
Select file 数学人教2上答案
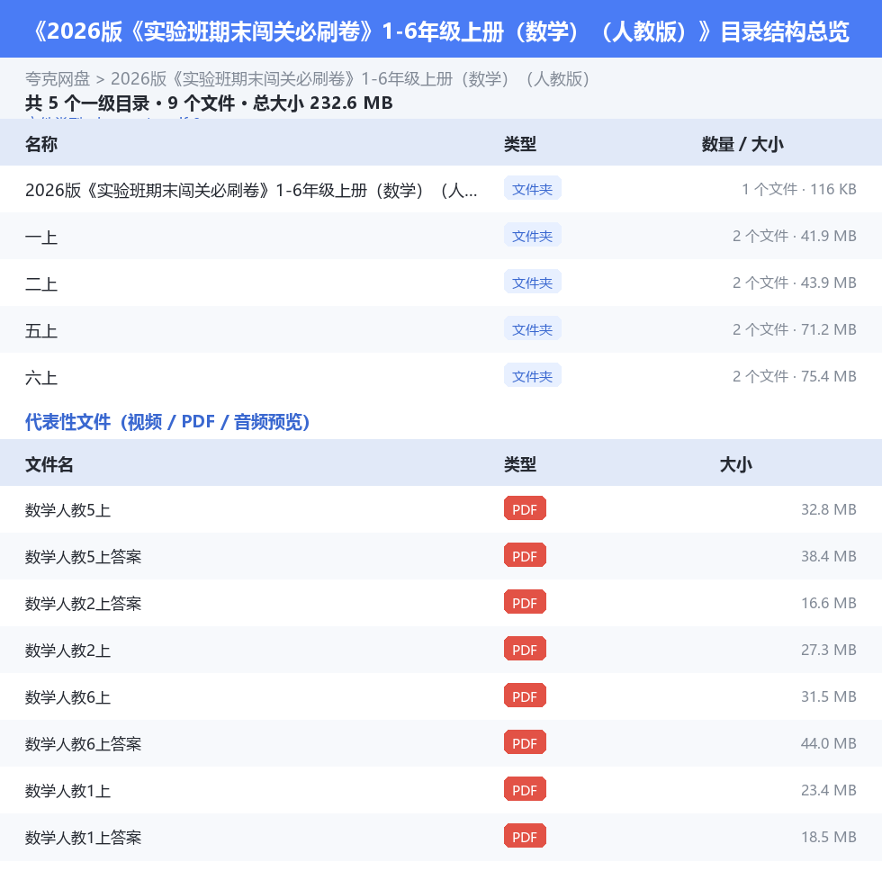click(x=84, y=604)
